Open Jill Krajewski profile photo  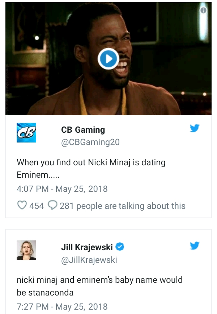coord(26,250)
